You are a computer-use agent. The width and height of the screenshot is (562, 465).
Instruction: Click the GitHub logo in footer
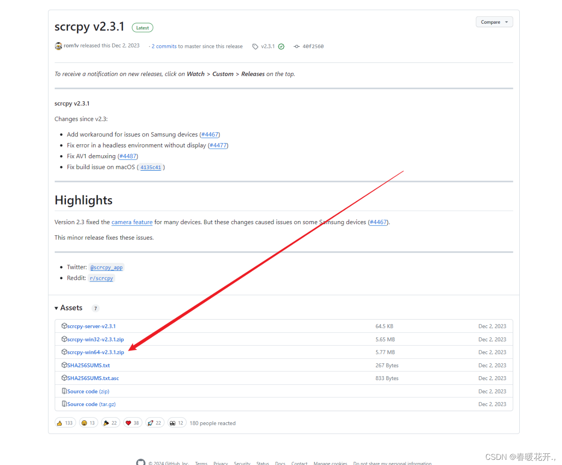(x=140, y=462)
